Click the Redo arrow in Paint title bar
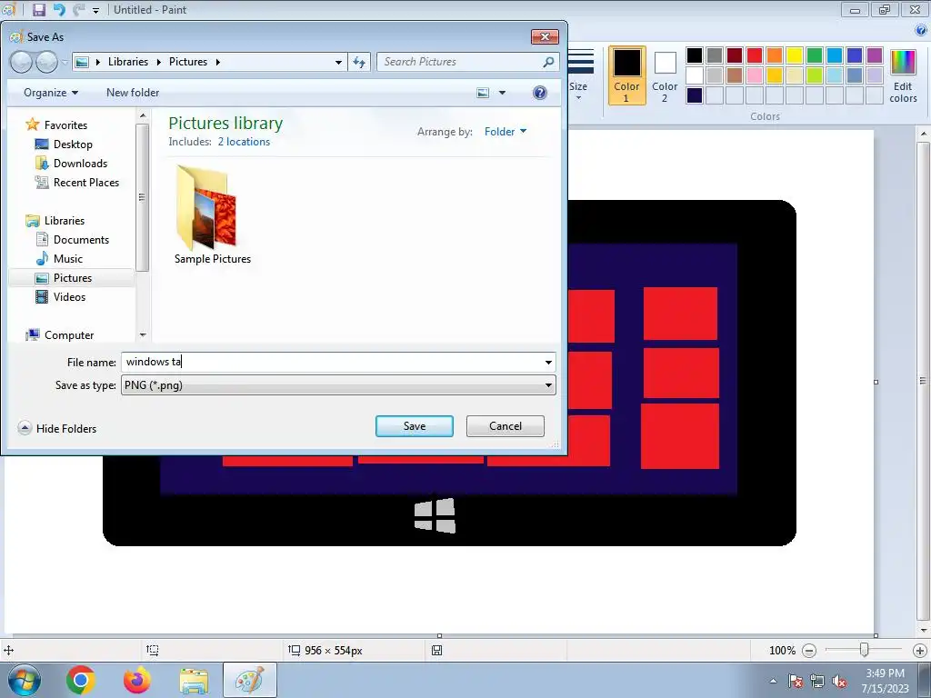Image resolution: width=931 pixels, height=698 pixels. (x=79, y=9)
